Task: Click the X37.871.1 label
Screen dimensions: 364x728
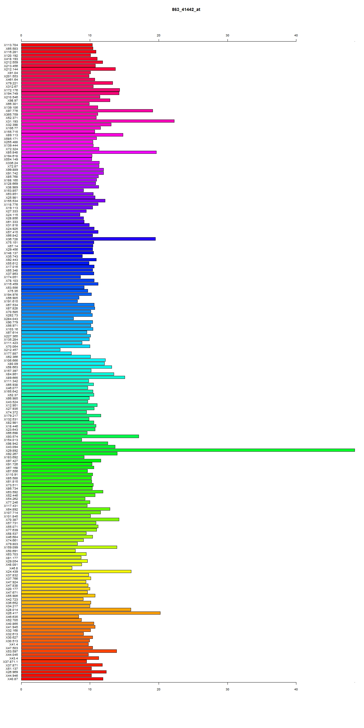Action: pos(10,661)
